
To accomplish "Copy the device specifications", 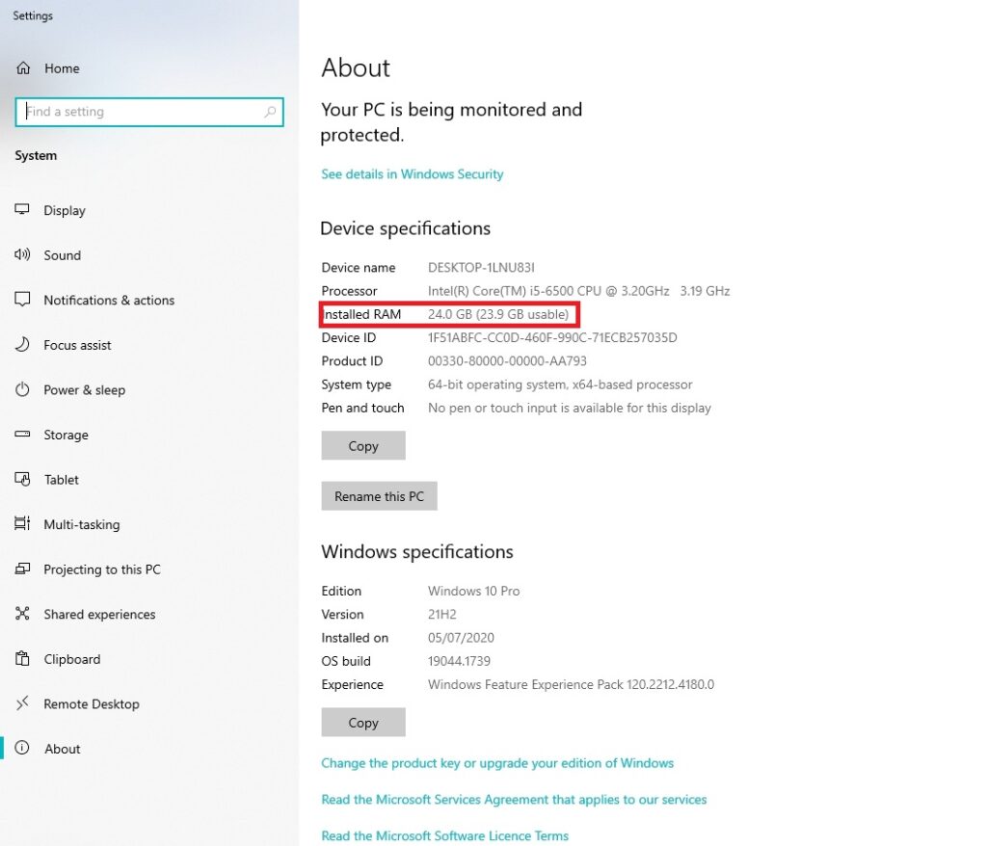I will [x=363, y=446].
